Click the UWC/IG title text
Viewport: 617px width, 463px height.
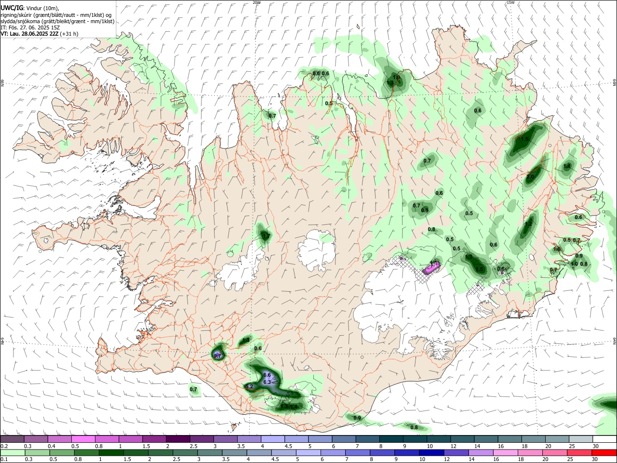(11, 8)
